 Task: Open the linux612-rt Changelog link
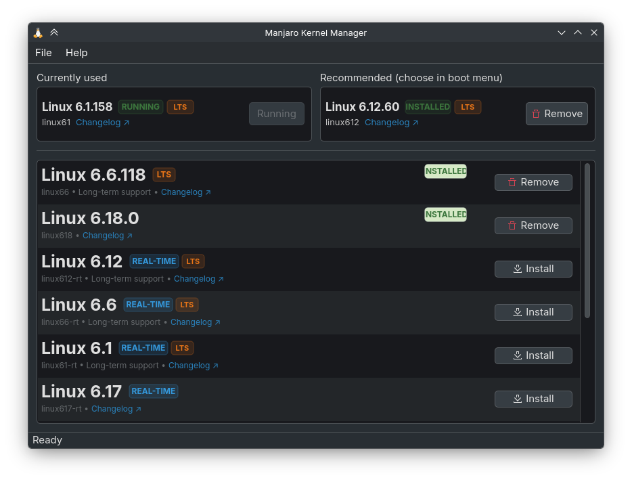[198, 279]
